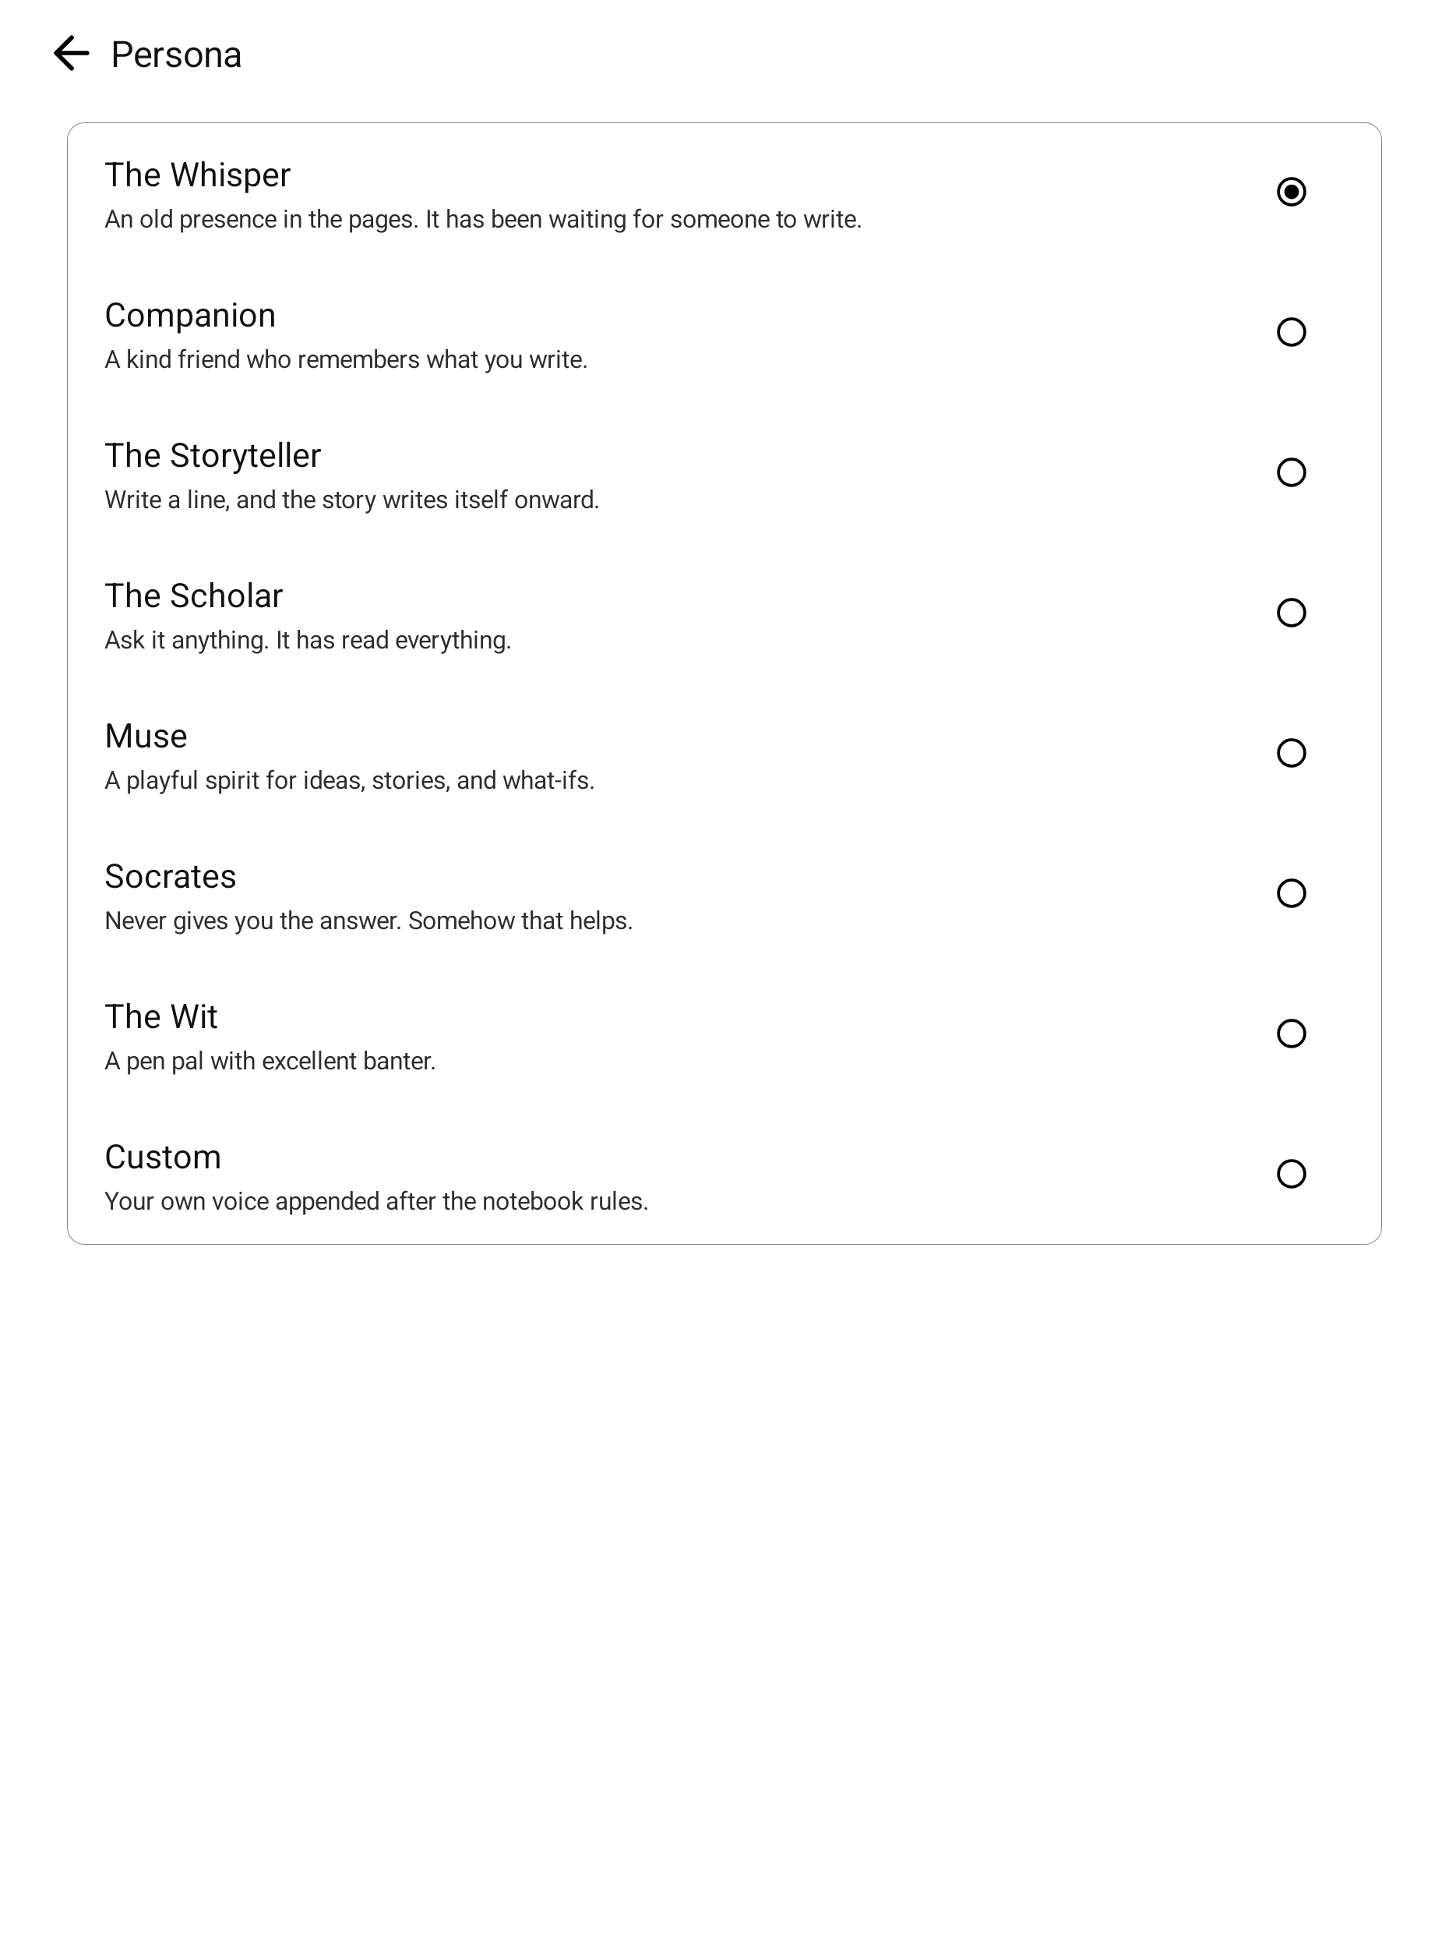Tap The Whisper persona title

pos(197,175)
